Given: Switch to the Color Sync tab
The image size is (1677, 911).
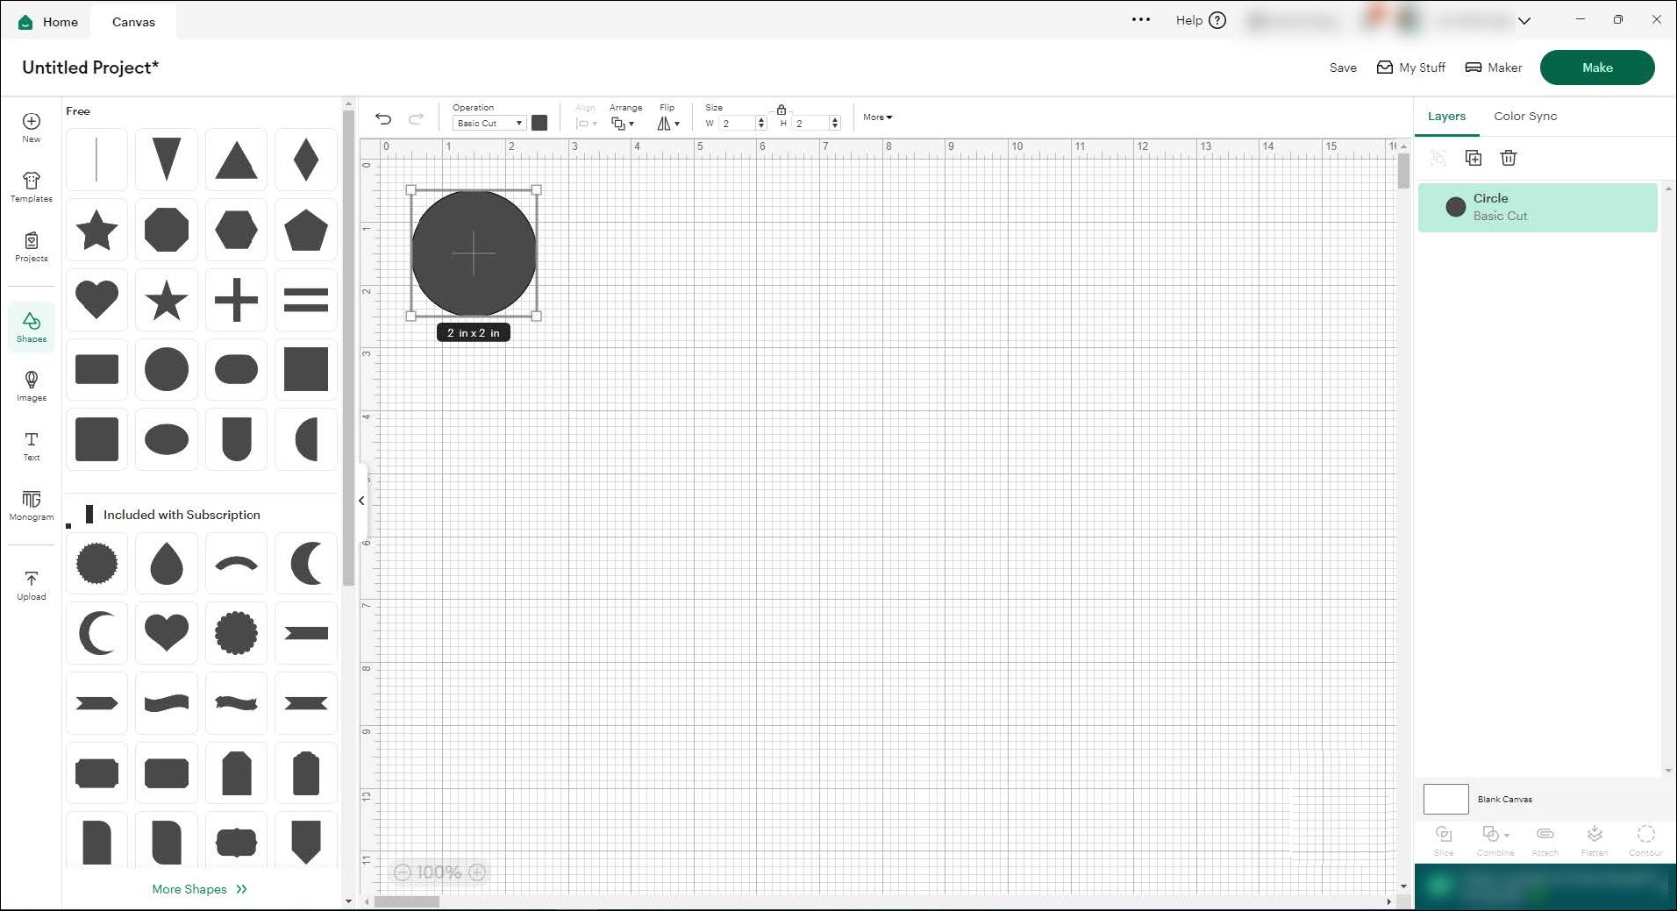Looking at the screenshot, I should (x=1525, y=116).
